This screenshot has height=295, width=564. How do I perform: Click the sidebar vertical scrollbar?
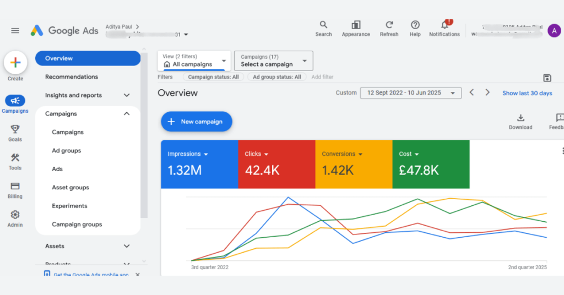click(x=144, y=135)
